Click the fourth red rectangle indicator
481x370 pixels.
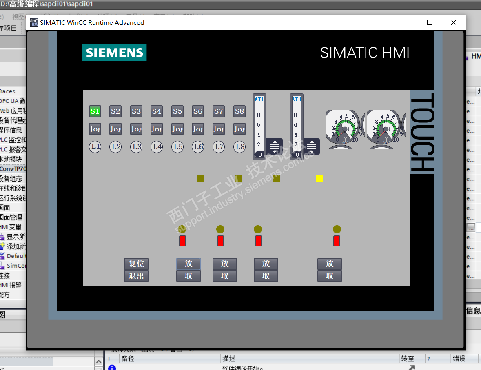337,241
